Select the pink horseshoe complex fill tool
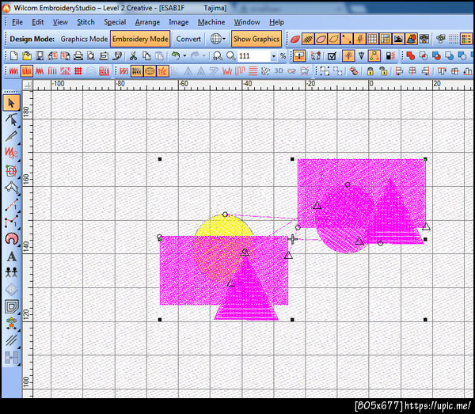 click(x=12, y=239)
